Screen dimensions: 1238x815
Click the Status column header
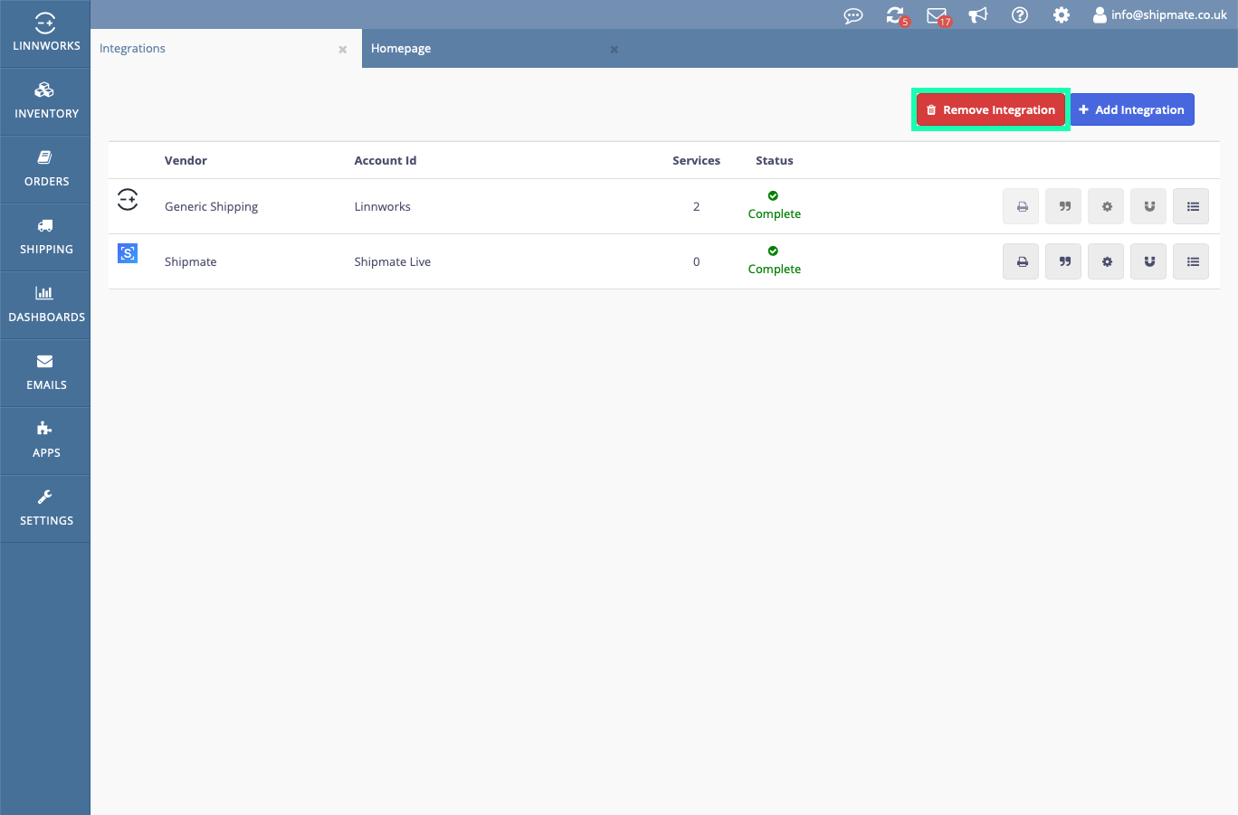coord(775,160)
